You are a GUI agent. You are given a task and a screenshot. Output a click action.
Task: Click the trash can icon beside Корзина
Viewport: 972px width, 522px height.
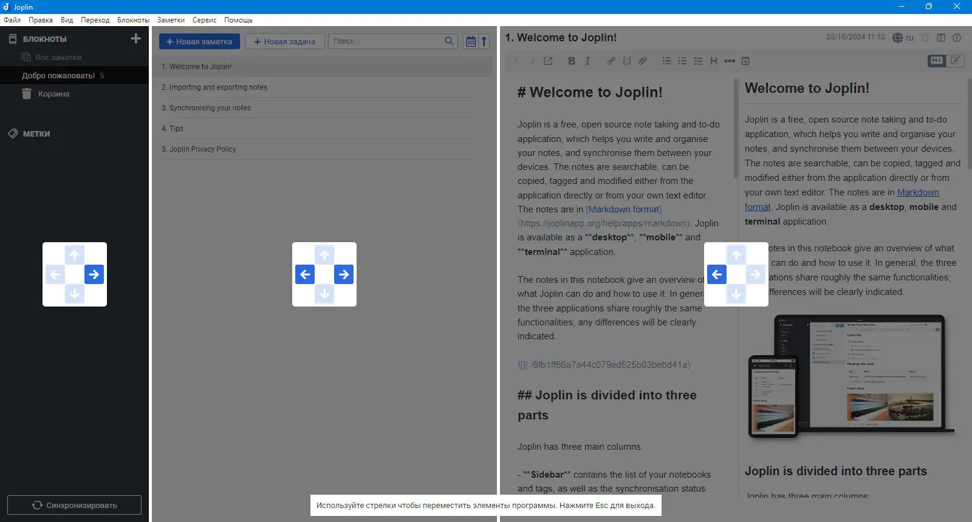point(27,93)
